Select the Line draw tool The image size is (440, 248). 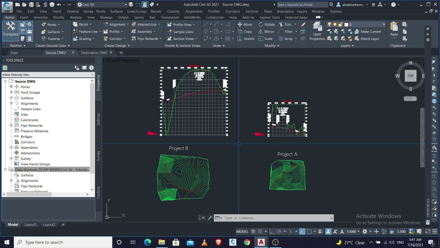click(x=206, y=24)
